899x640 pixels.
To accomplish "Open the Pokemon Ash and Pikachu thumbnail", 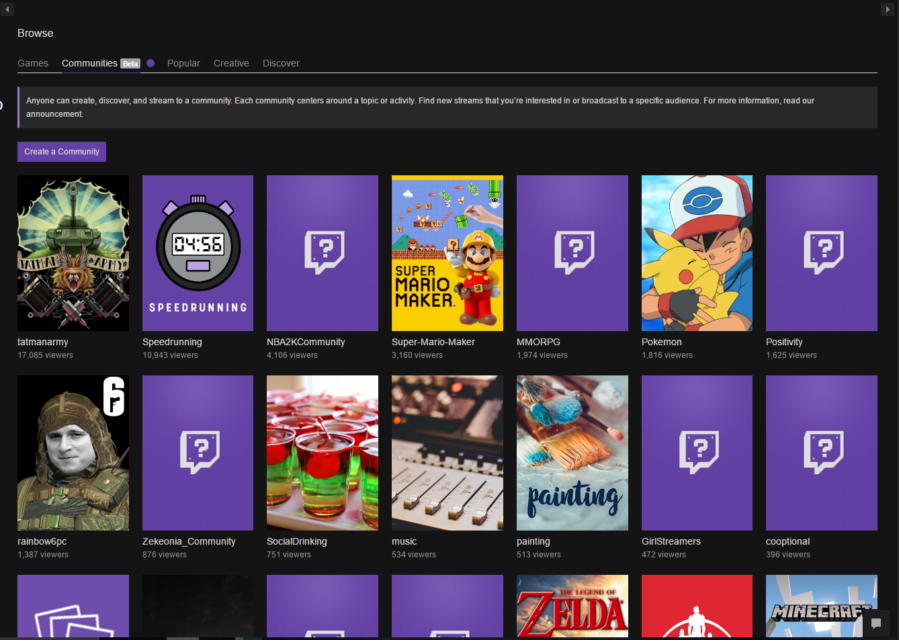I will coord(697,253).
